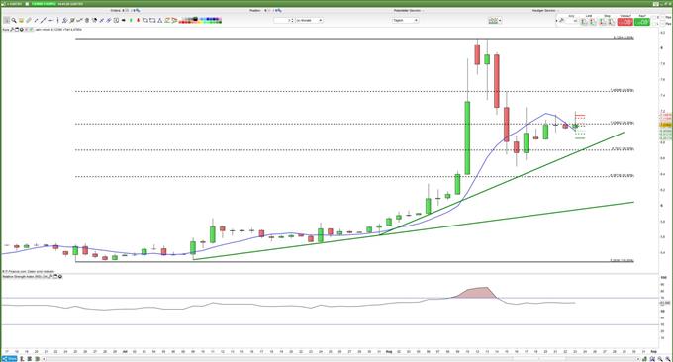Click the first stop order icon in trading panel
The image size is (673, 362).
[602, 22]
